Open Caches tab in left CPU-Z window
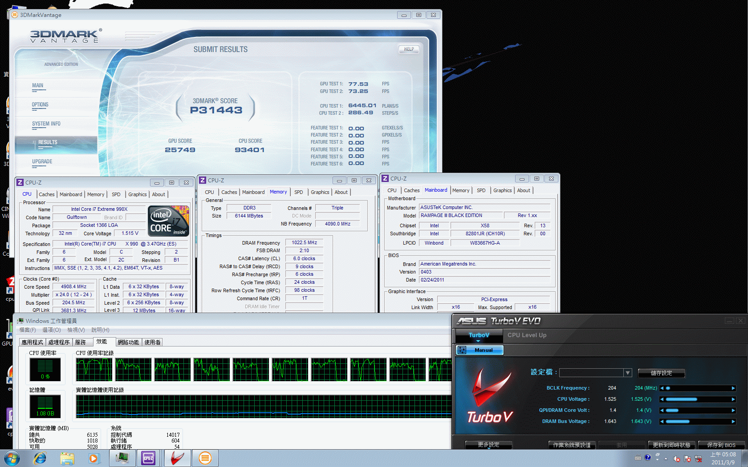 [46, 194]
